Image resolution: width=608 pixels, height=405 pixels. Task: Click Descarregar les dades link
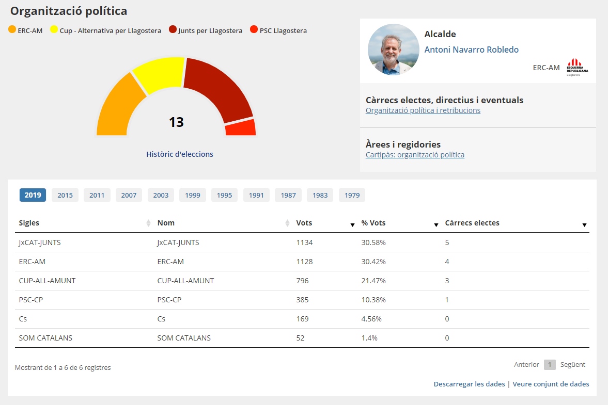(x=469, y=384)
